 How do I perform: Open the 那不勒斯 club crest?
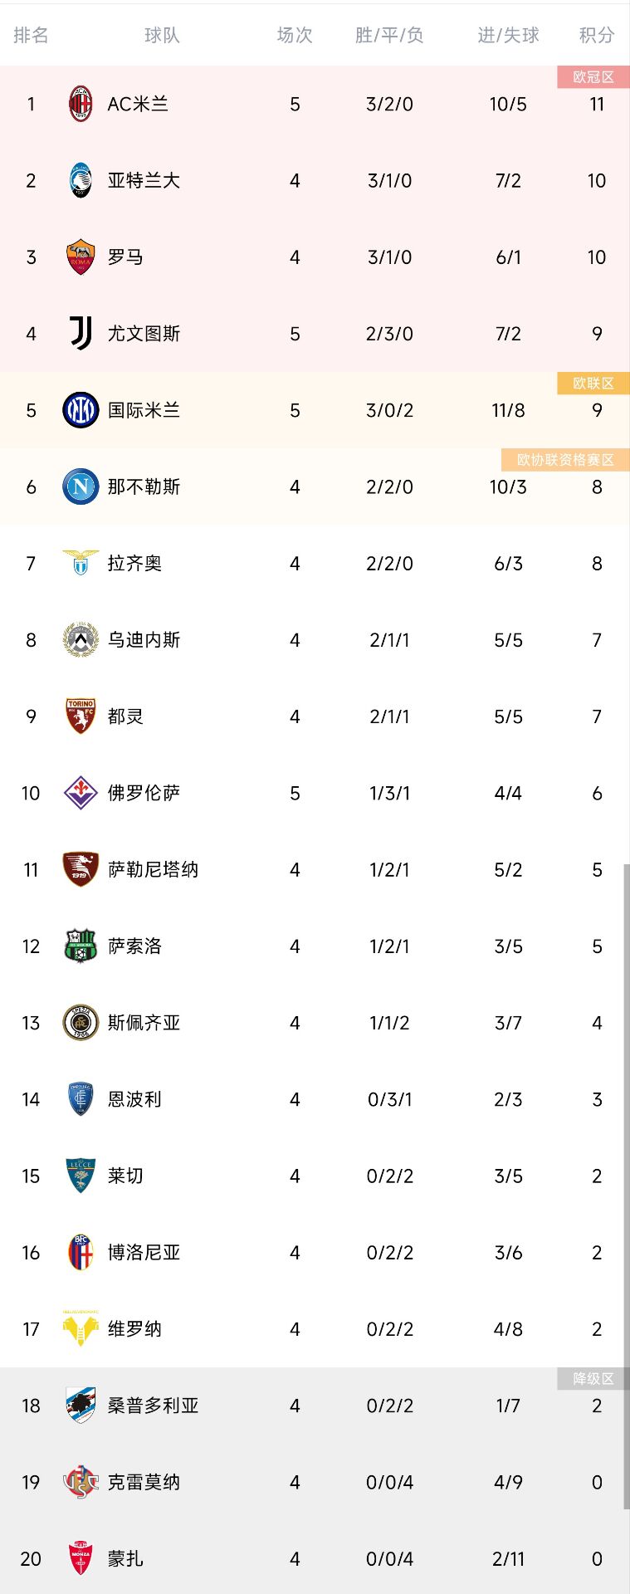coord(81,487)
